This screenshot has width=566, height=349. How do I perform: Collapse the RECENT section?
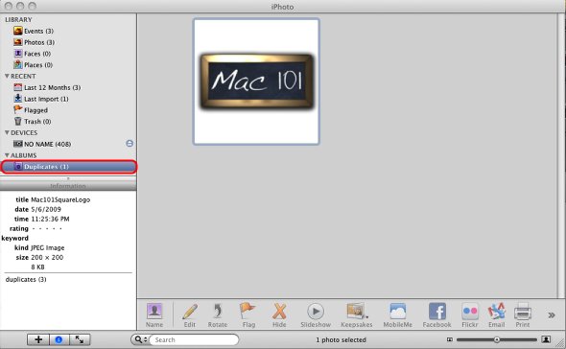[x=7, y=76]
